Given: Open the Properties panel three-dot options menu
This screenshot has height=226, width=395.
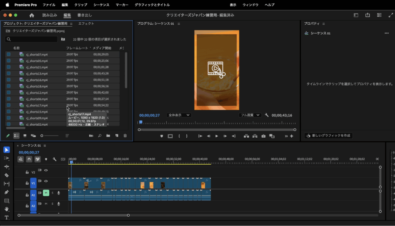Looking at the screenshot, I should tap(387, 33).
